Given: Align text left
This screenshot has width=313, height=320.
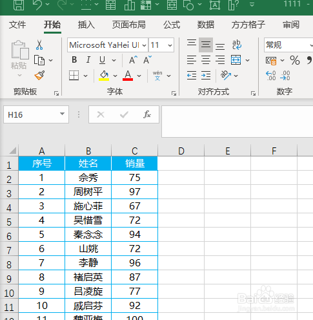Looking at the screenshot, I should pyautogui.click(x=192, y=60).
